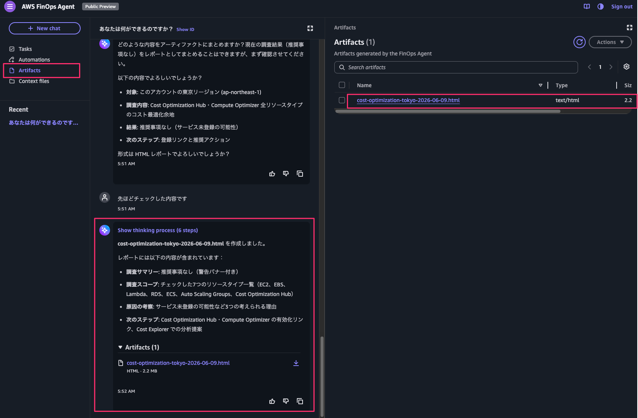Open the documentation book icon
This screenshot has width=638, height=418.
pos(587,7)
